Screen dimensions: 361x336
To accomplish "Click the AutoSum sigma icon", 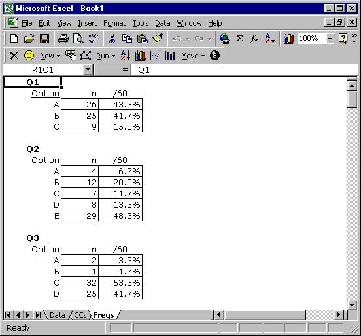I will point(239,39).
